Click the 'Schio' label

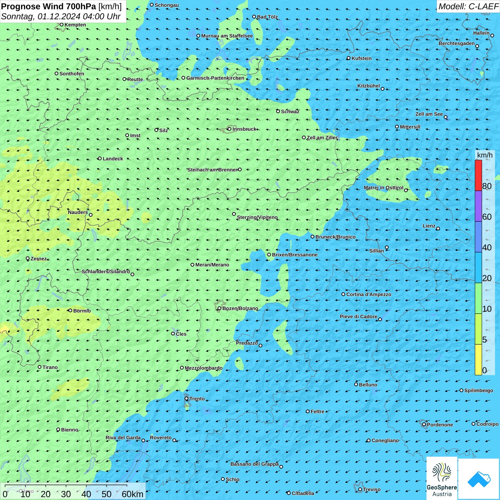coord(232,479)
